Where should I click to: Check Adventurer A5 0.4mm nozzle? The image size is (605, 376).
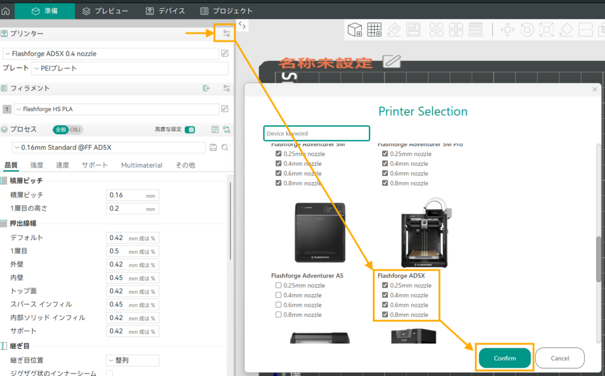(x=278, y=295)
